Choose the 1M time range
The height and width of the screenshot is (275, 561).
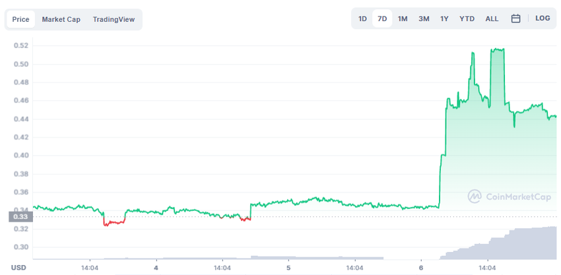pos(403,18)
